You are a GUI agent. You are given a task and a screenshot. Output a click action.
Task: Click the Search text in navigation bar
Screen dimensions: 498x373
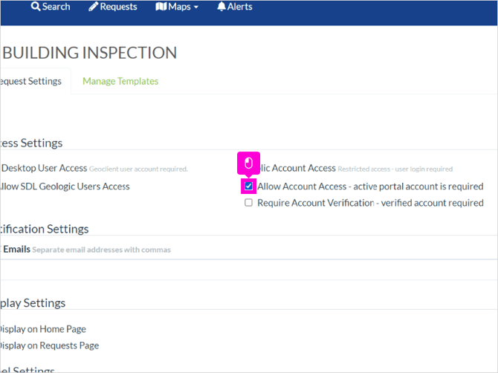click(x=56, y=7)
